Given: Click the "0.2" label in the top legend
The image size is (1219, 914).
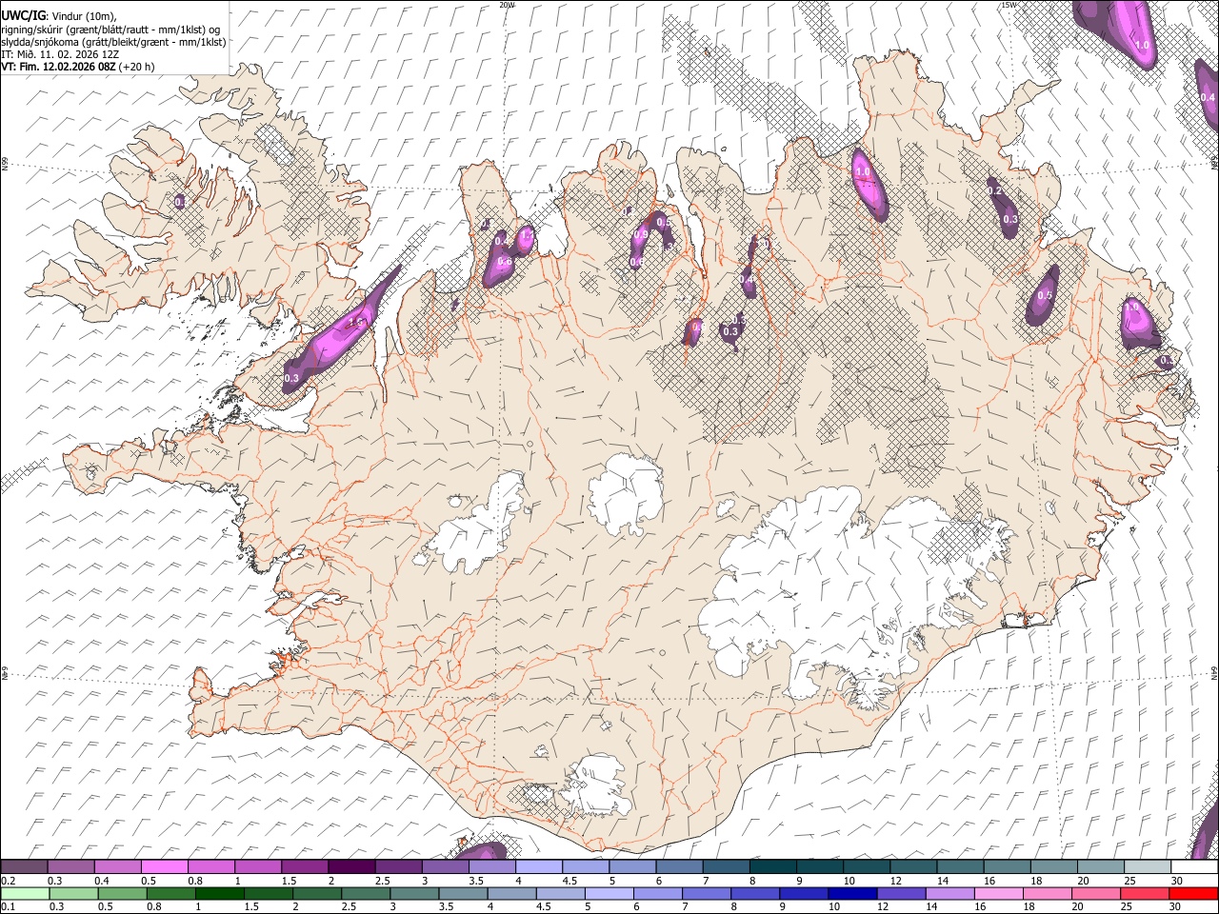Looking at the screenshot, I should 8,881.
